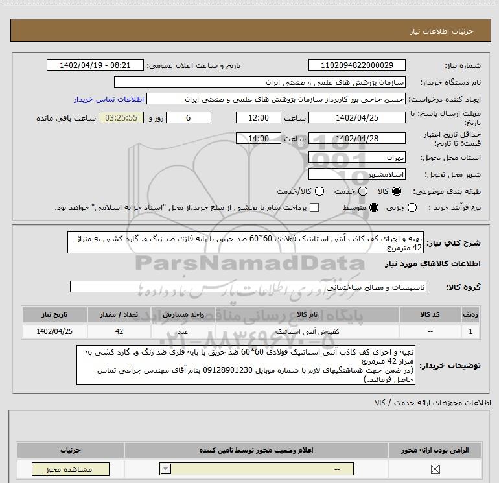Click the response deadline time 12:00
Viewport: 499px width, 483px height.
(259, 118)
